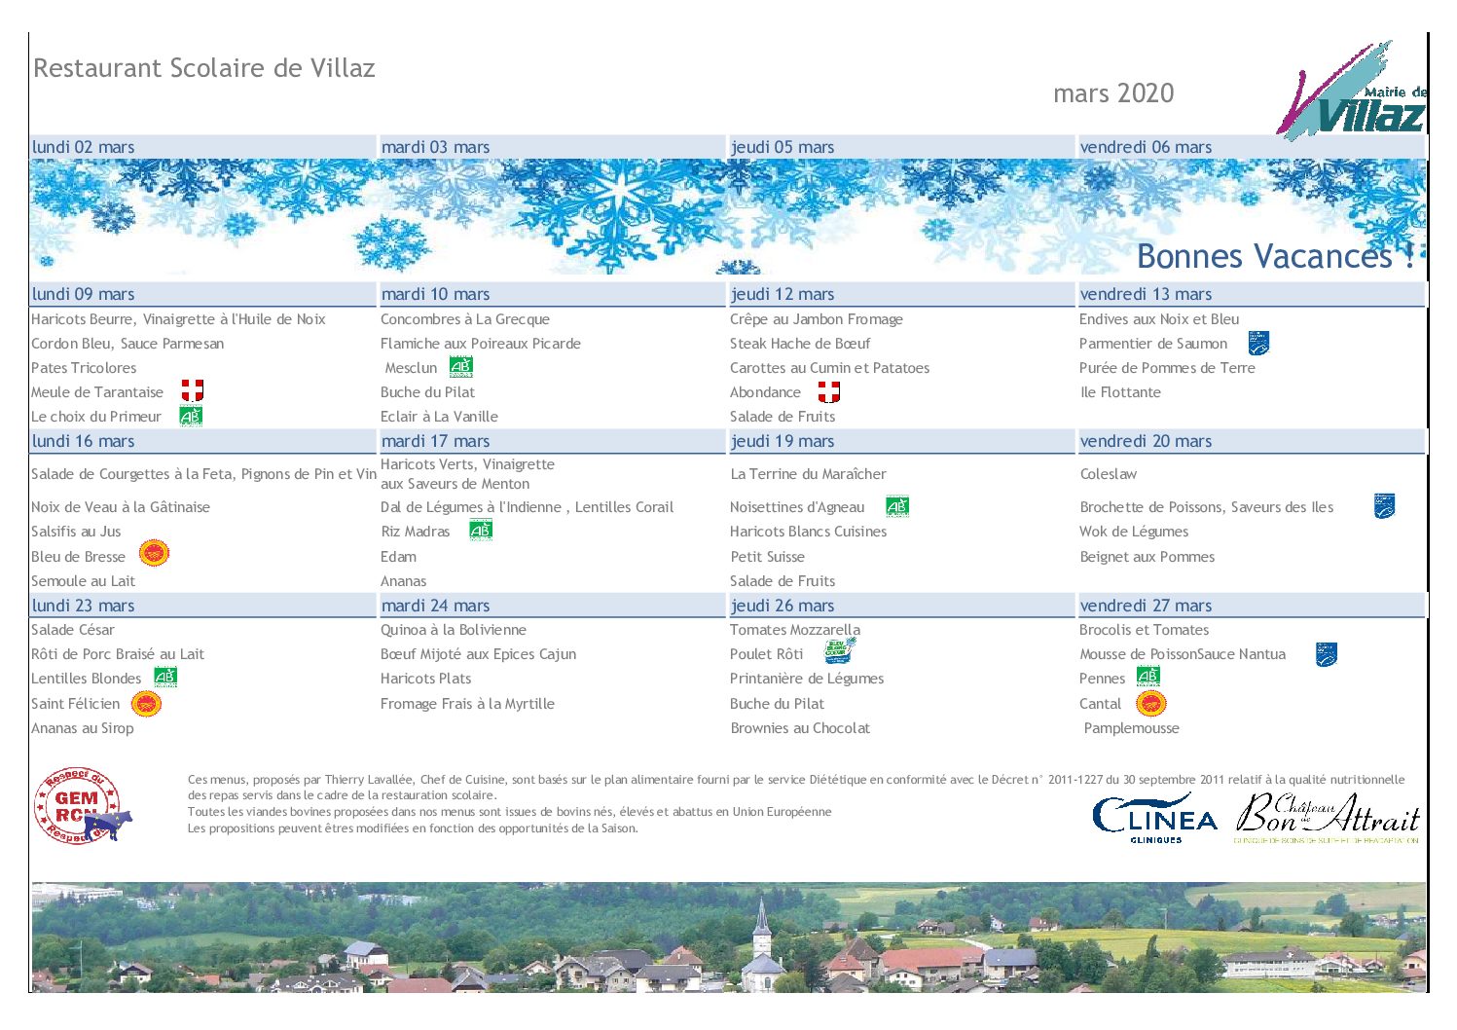Click 'Ile Flottante' dessert line
The width and height of the screenshot is (1457, 1030).
[x=1120, y=392]
